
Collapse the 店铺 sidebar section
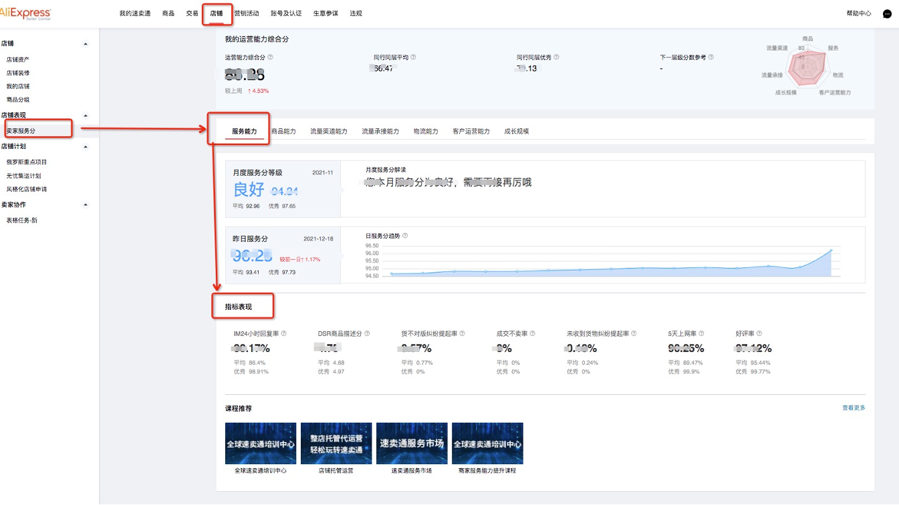pyautogui.click(x=85, y=44)
